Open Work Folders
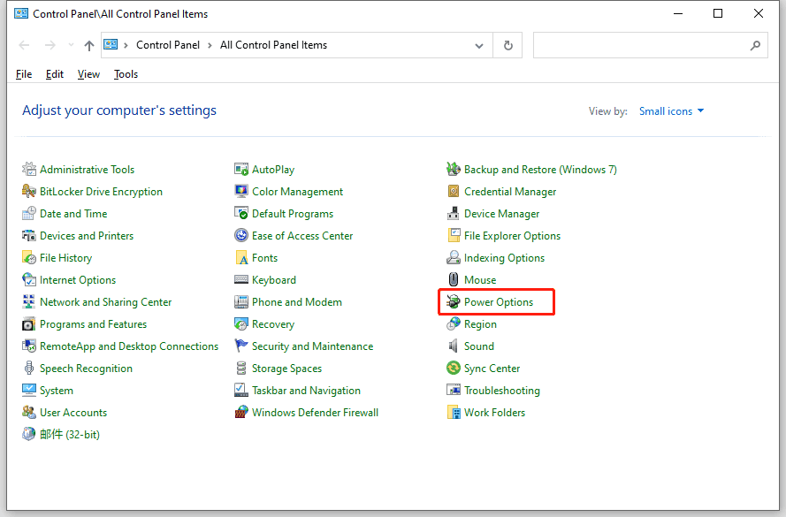786x517 pixels. point(494,413)
